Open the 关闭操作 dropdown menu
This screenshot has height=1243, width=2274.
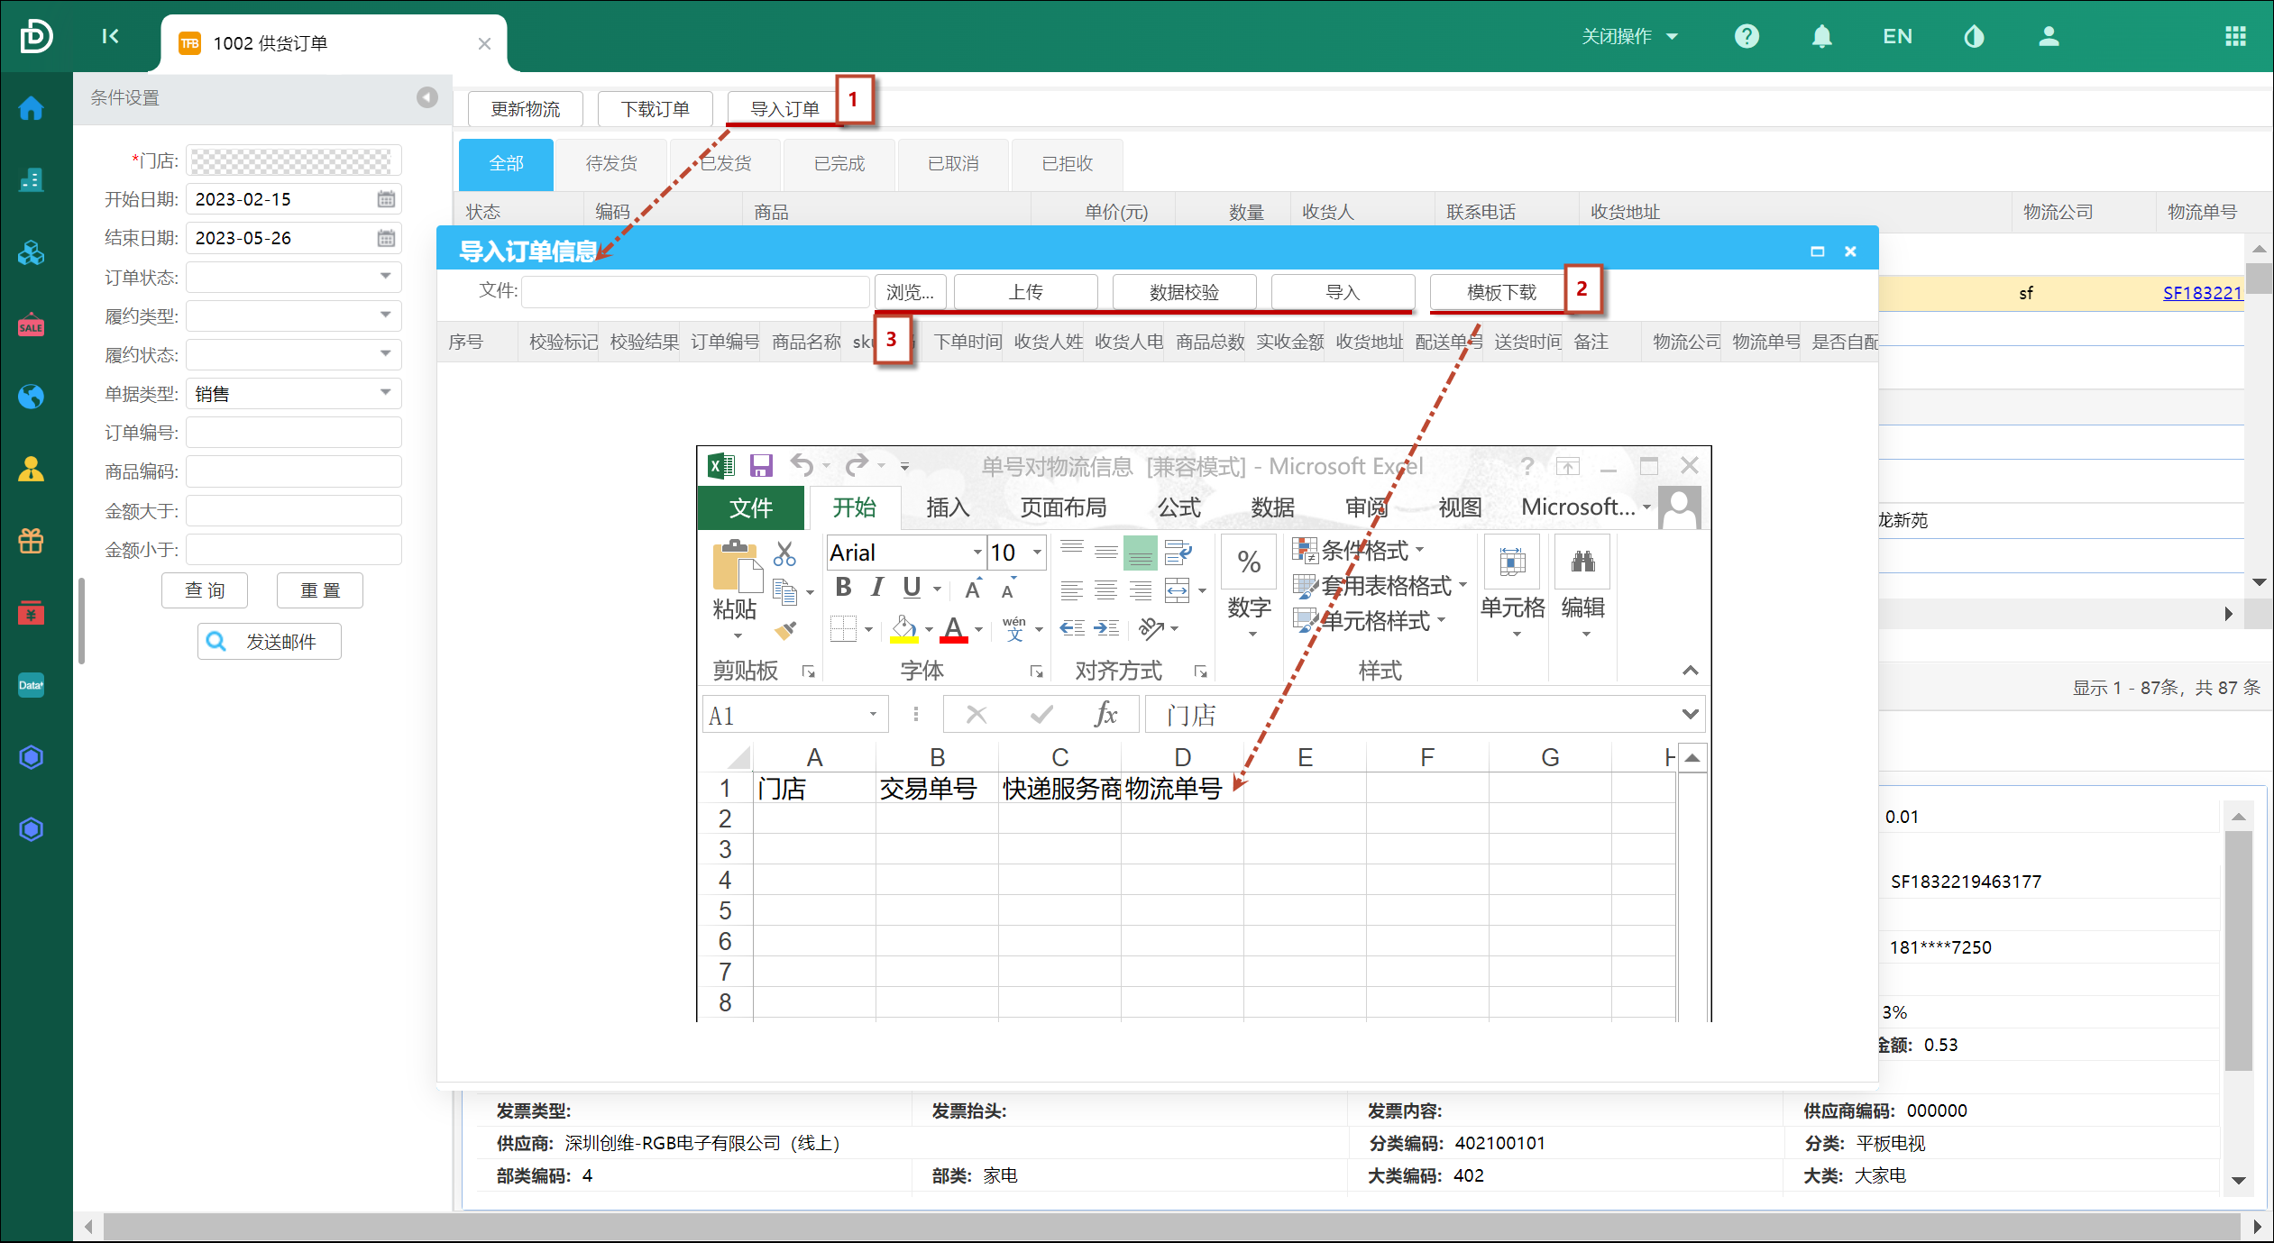point(1630,36)
